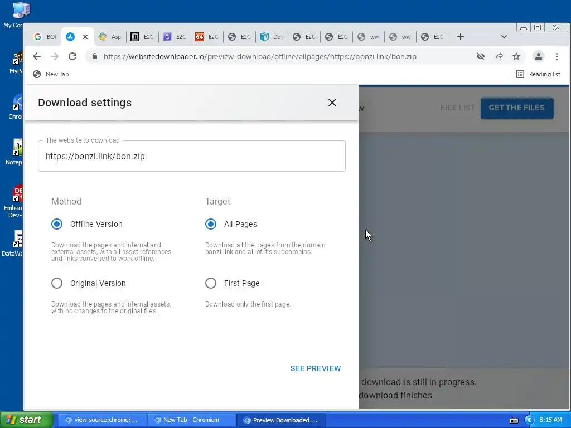The height and width of the screenshot is (428, 571).
Task: Switch to the Google BOI tab
Action: click(x=45, y=37)
